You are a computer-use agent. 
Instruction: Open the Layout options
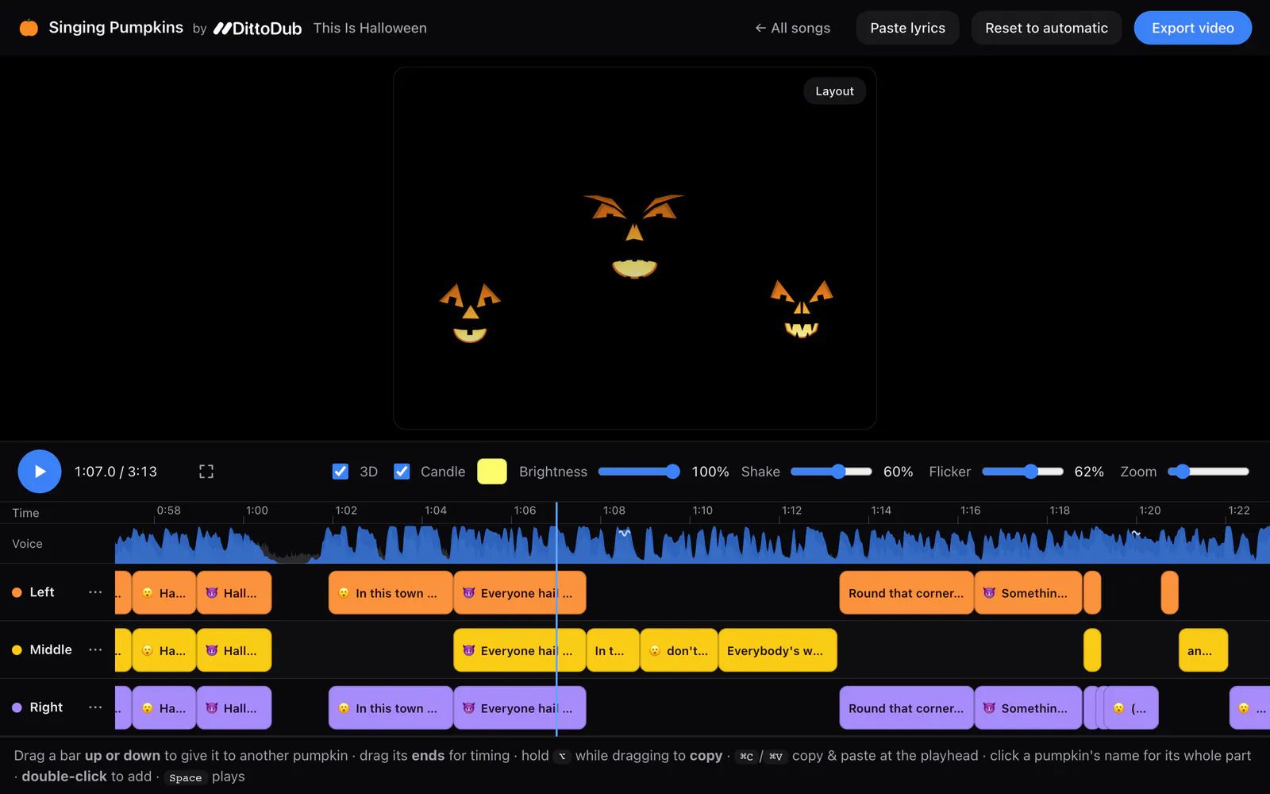(x=834, y=91)
